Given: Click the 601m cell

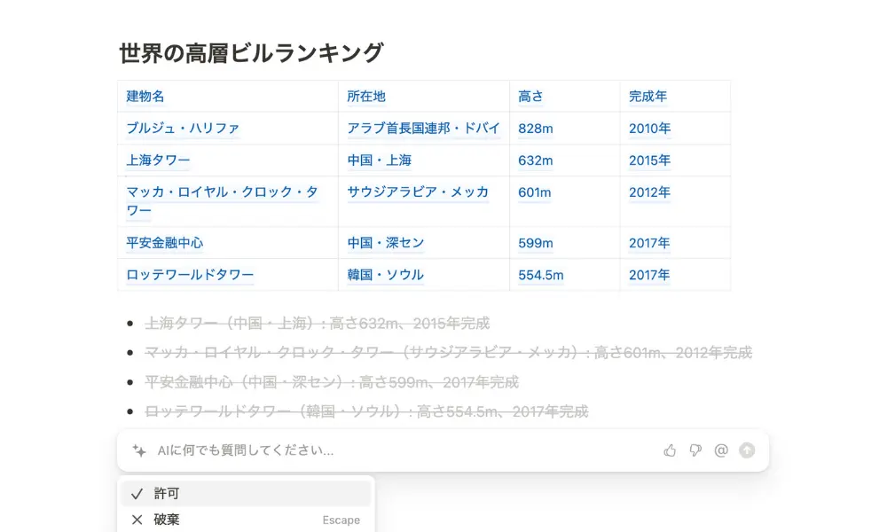Looking at the screenshot, I should point(564,201).
